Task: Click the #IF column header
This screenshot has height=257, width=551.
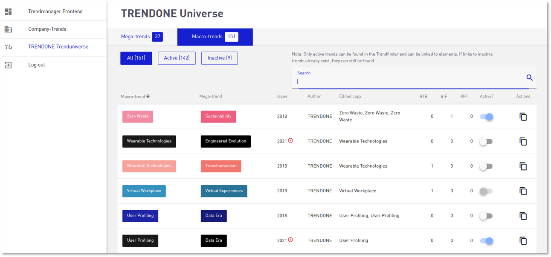Action: click(444, 97)
